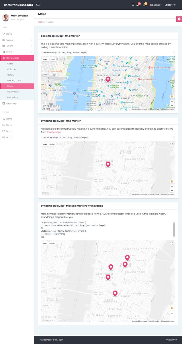The width and height of the screenshot is (182, 344).
Task: Open the pink settings gear panel
Action: tap(179, 19)
